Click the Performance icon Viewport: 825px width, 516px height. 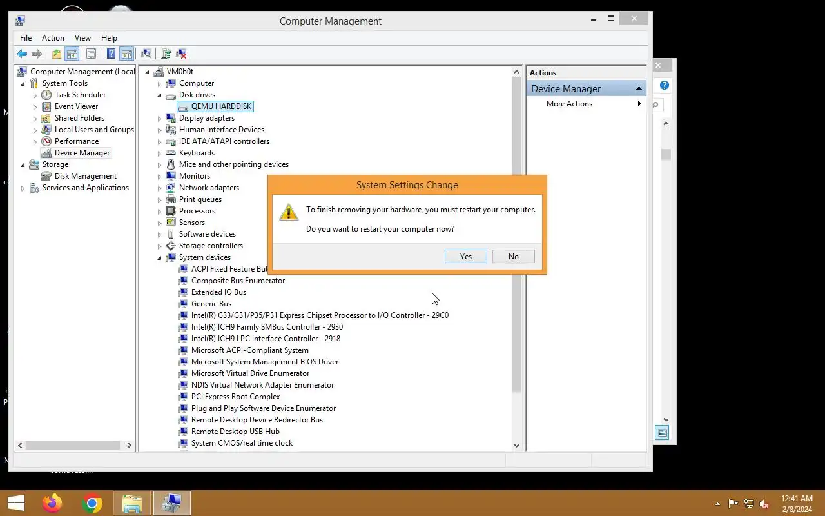[x=46, y=141]
